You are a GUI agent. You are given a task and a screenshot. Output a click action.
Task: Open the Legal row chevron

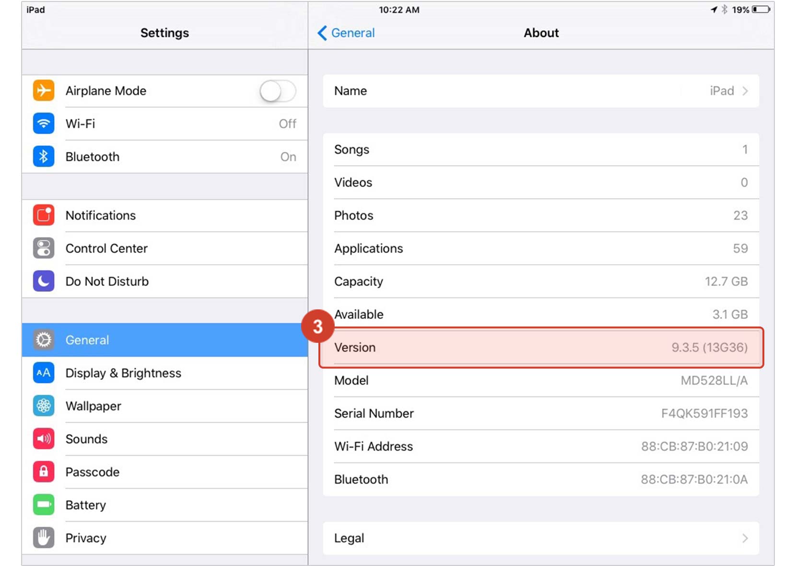click(x=745, y=538)
